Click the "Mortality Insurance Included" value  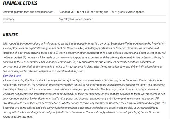(76, 19)
